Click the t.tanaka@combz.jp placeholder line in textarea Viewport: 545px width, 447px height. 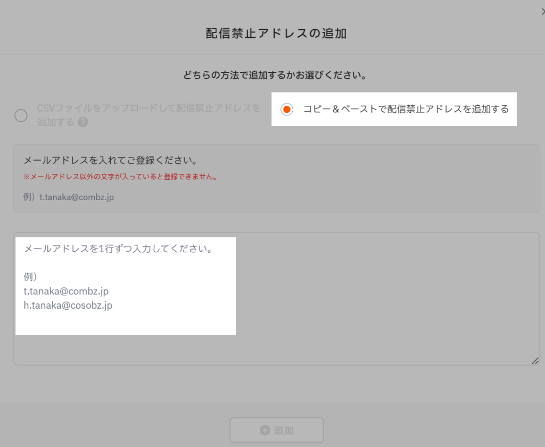[66, 291]
